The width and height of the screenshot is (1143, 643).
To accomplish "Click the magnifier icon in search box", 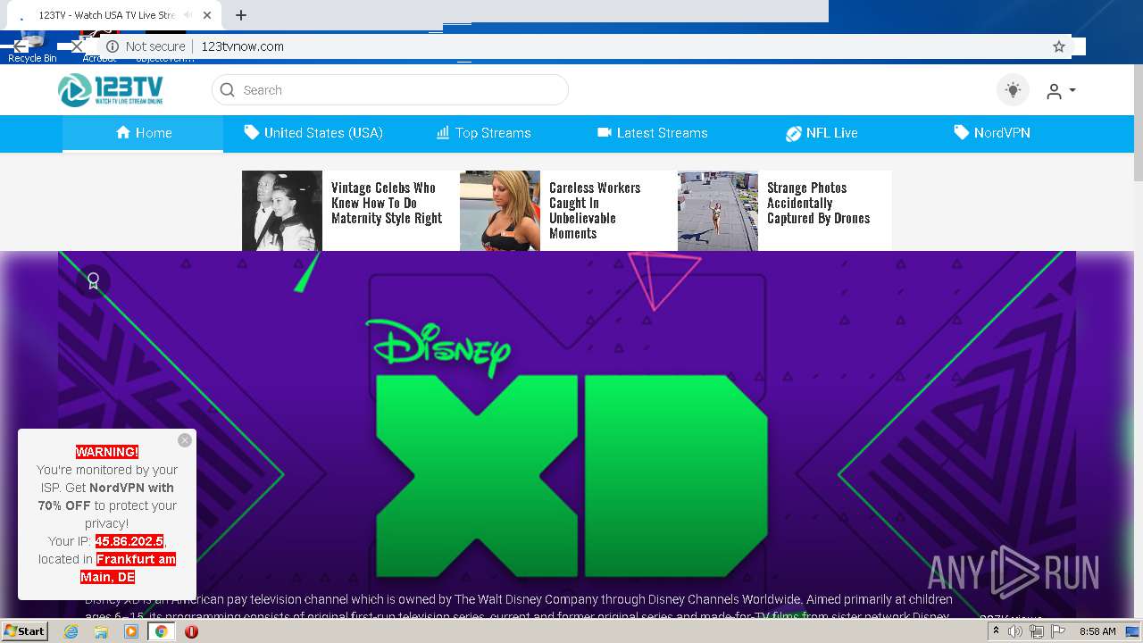I will click(x=227, y=90).
